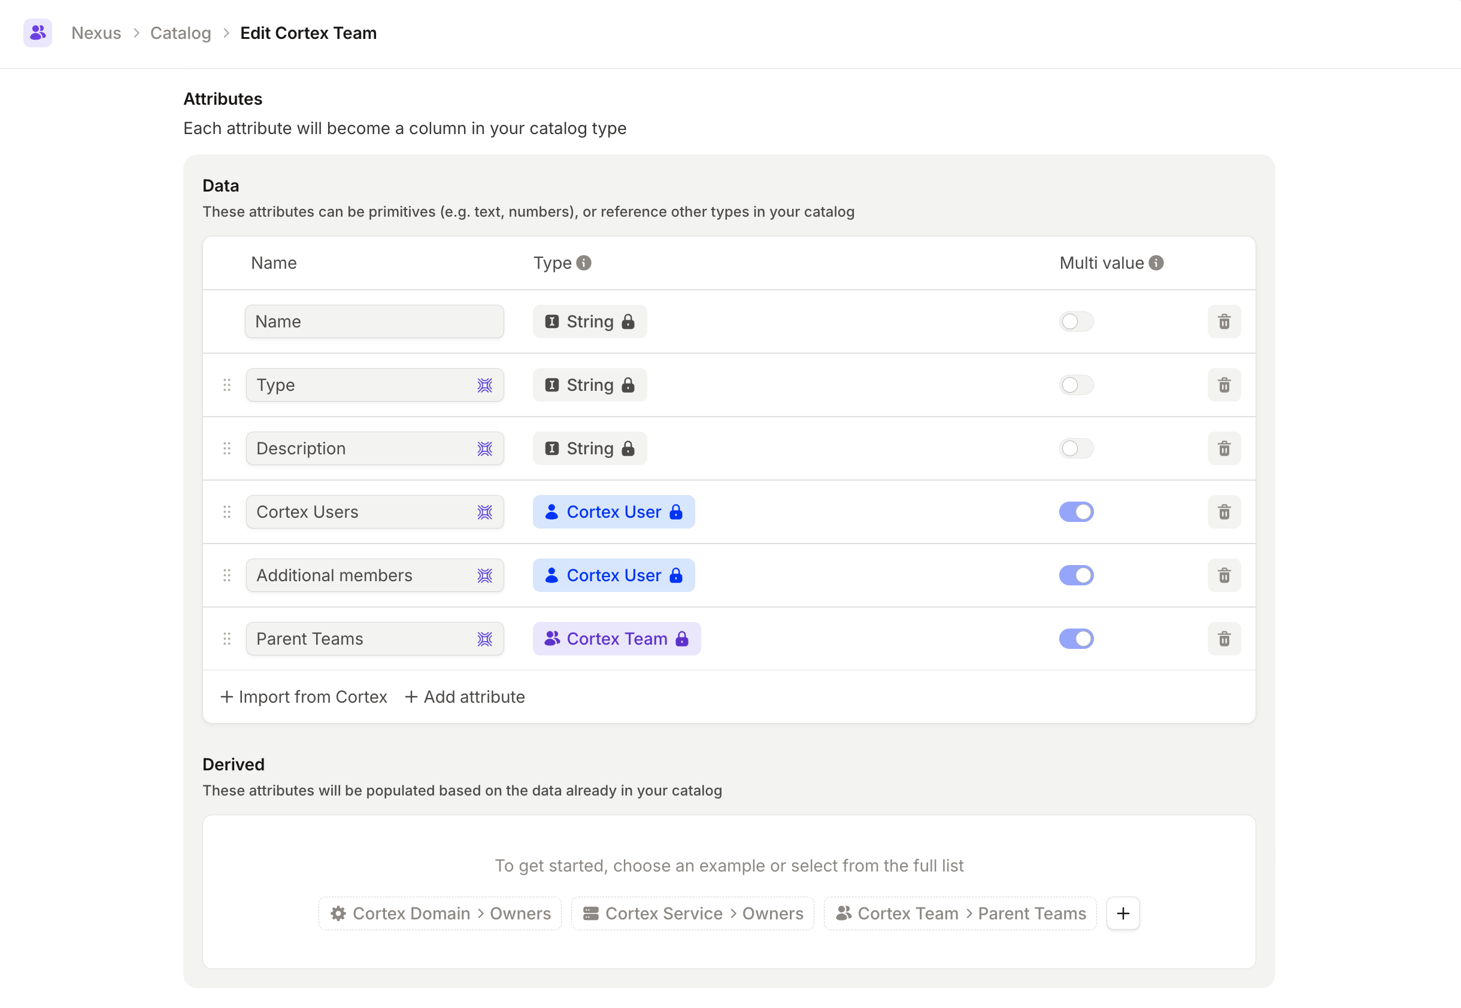Click the Cortex Users name field

(374, 512)
